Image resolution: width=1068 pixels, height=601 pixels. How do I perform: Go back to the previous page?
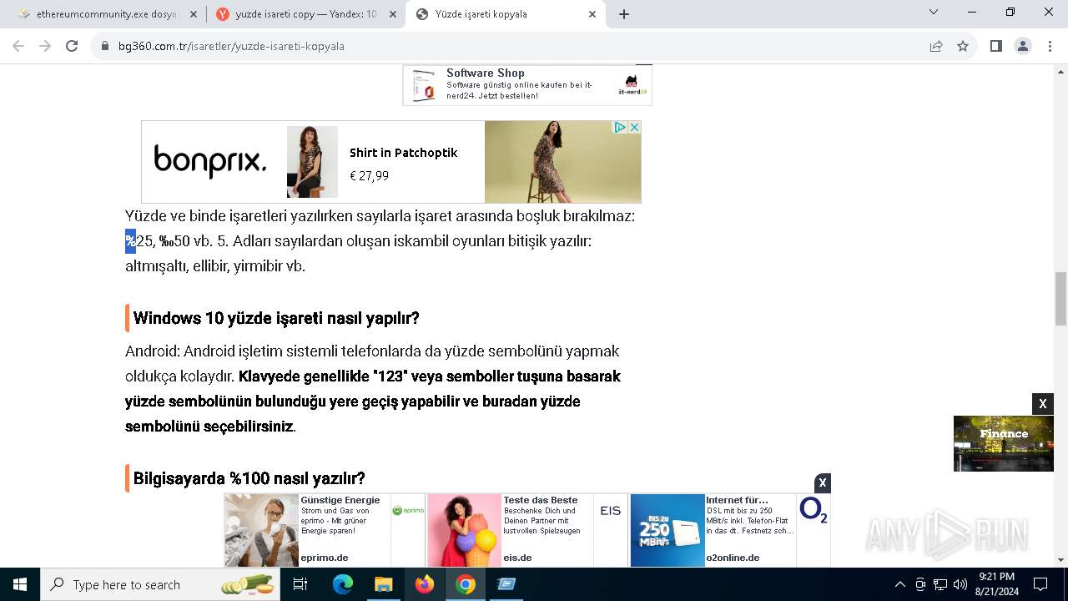(x=19, y=46)
